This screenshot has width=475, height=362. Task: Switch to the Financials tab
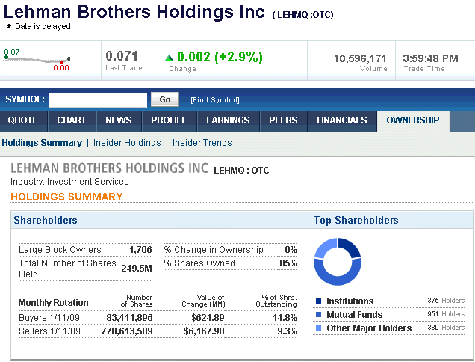coord(342,120)
